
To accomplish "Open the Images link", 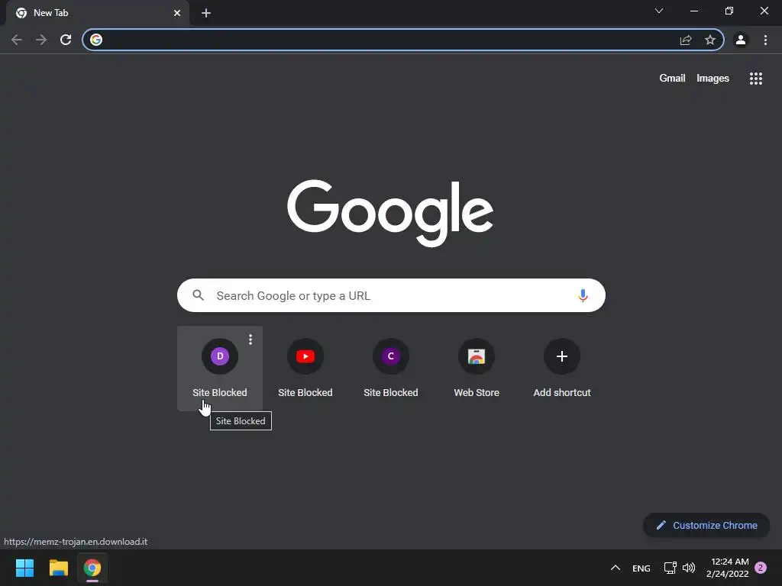I will coord(713,79).
